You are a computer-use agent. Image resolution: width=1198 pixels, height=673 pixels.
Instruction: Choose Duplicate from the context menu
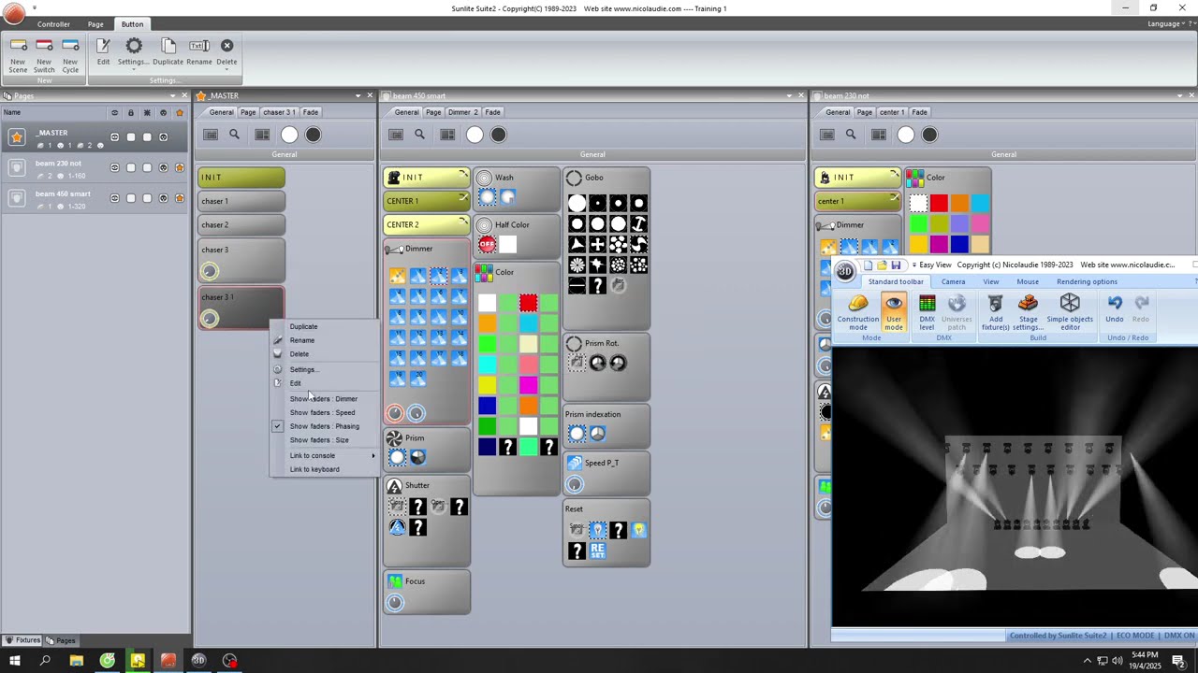[303, 326]
